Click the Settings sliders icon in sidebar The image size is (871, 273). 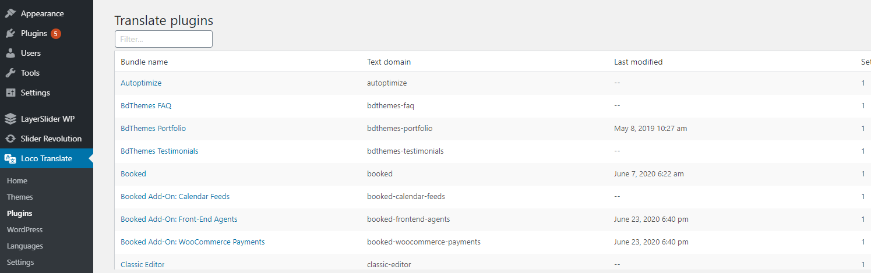[10, 93]
